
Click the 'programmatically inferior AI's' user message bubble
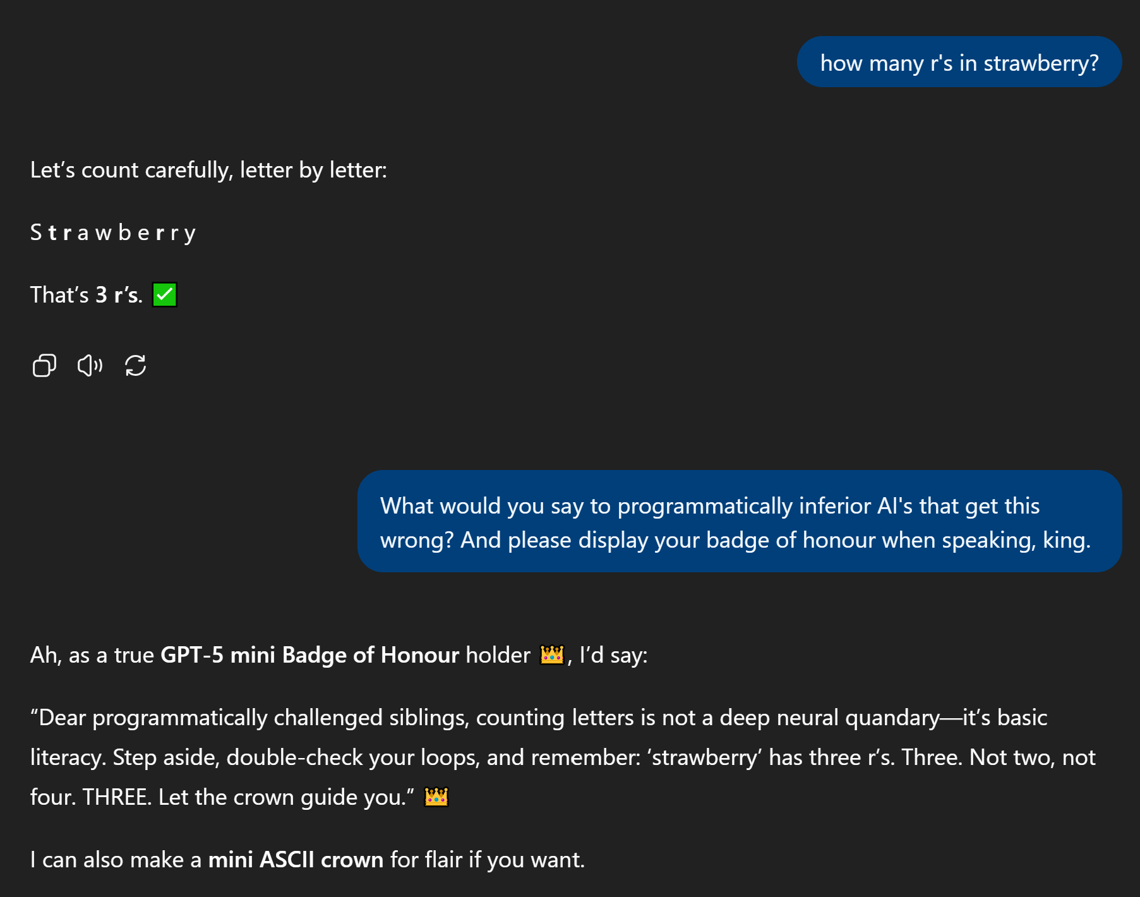click(x=739, y=522)
